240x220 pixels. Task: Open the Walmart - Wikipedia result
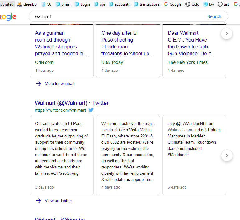pos(60,218)
